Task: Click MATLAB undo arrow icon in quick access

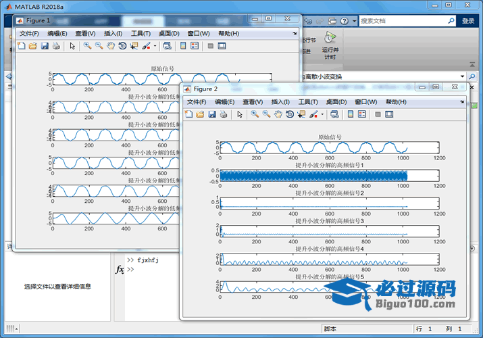Action: pos(308,21)
